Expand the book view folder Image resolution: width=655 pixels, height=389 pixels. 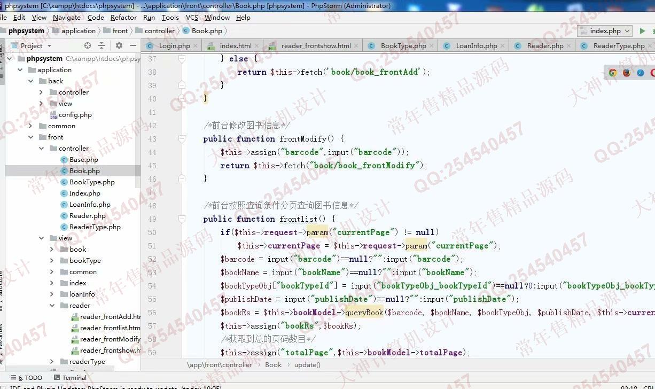(52, 250)
